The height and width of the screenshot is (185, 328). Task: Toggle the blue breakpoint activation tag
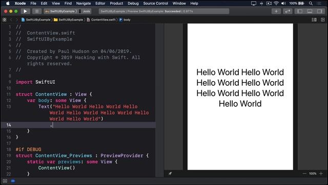coord(13,181)
